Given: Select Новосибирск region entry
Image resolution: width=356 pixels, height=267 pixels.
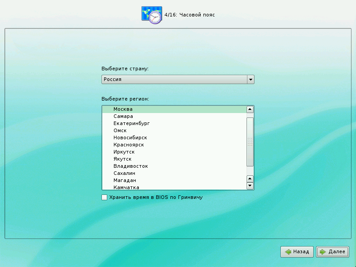Looking at the screenshot, I should point(130,138).
